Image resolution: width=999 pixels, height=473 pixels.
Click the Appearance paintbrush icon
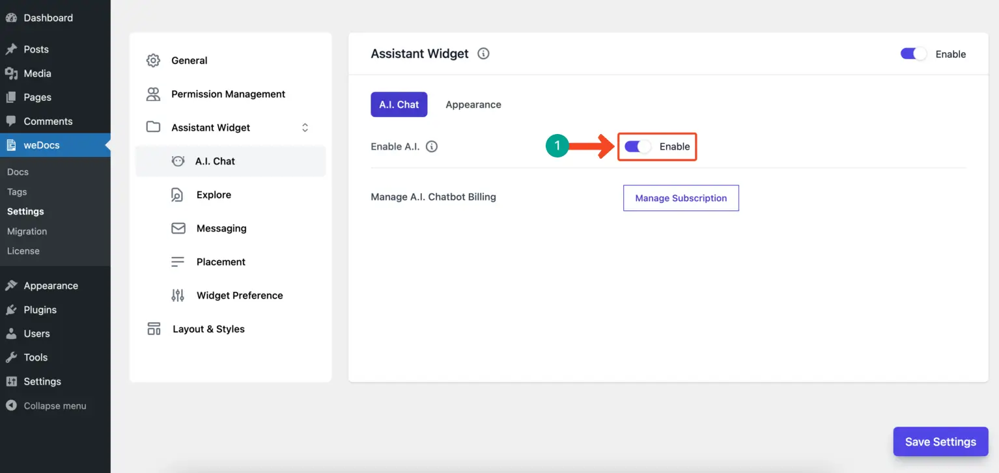(x=11, y=286)
